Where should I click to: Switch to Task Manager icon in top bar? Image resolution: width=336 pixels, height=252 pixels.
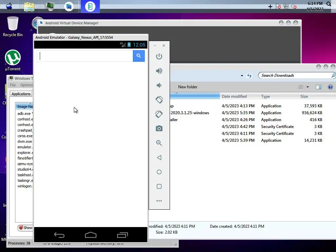(x=50, y=7)
